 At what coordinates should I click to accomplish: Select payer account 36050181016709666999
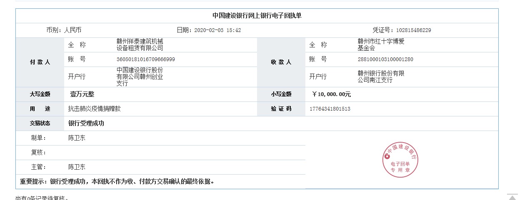[x=146, y=59]
